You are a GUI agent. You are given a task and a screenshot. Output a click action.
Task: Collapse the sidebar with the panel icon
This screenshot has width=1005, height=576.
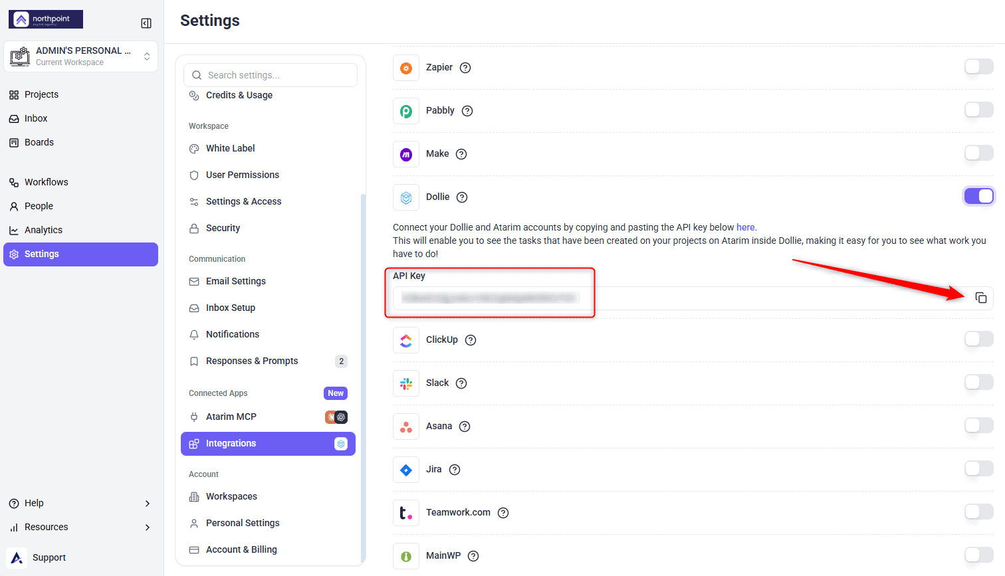146,23
